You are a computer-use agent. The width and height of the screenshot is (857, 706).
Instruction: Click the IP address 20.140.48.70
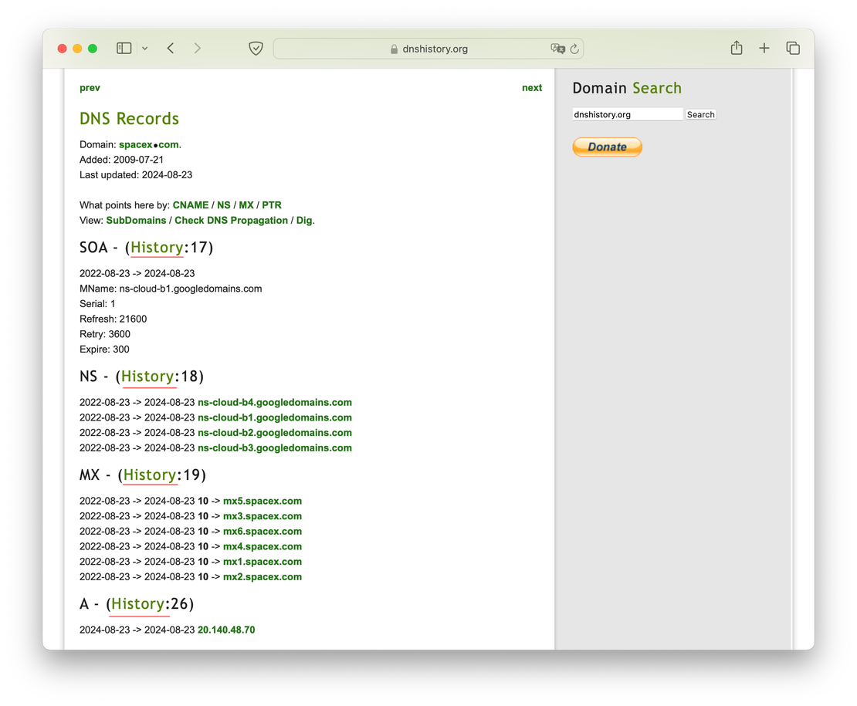coord(226,630)
